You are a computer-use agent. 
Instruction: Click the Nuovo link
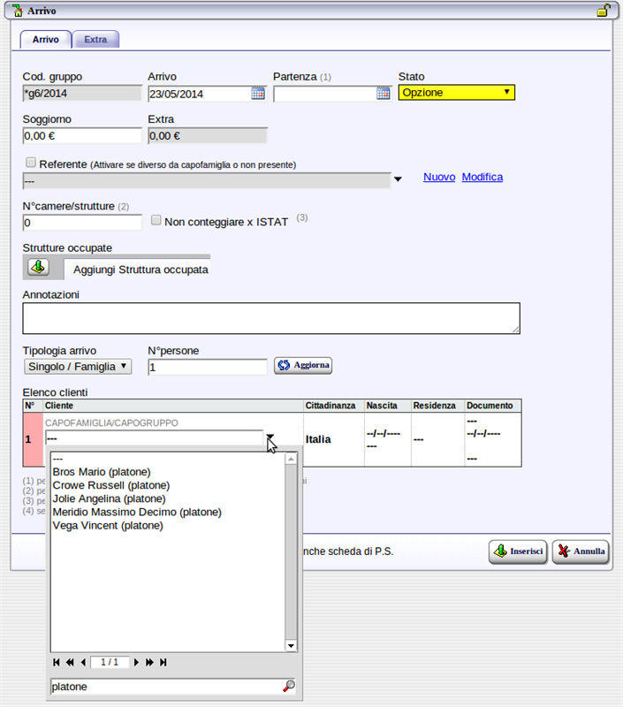coord(439,177)
